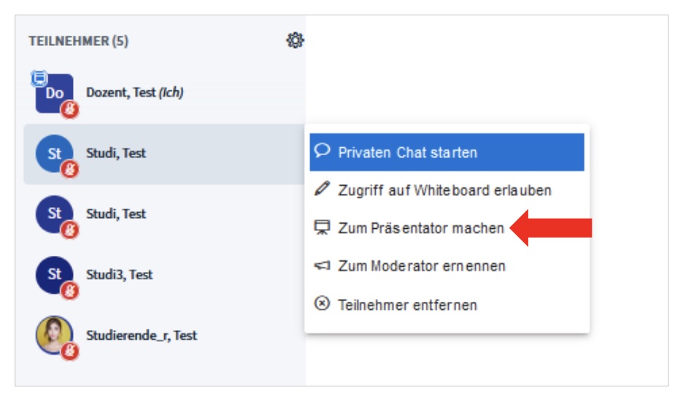Viewport: 683px width, 398px height.
Task: Click the "Studi3, Test" participant name
Action: [120, 275]
